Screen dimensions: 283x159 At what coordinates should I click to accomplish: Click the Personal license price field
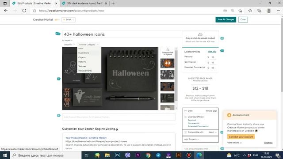click(x=213, y=57)
